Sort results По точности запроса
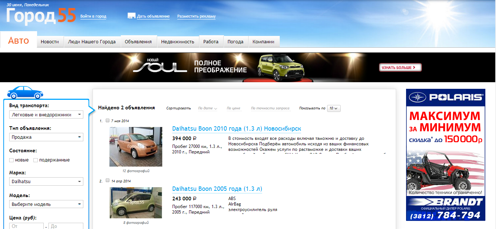Screen dimensions: 496x229 (x=270, y=108)
